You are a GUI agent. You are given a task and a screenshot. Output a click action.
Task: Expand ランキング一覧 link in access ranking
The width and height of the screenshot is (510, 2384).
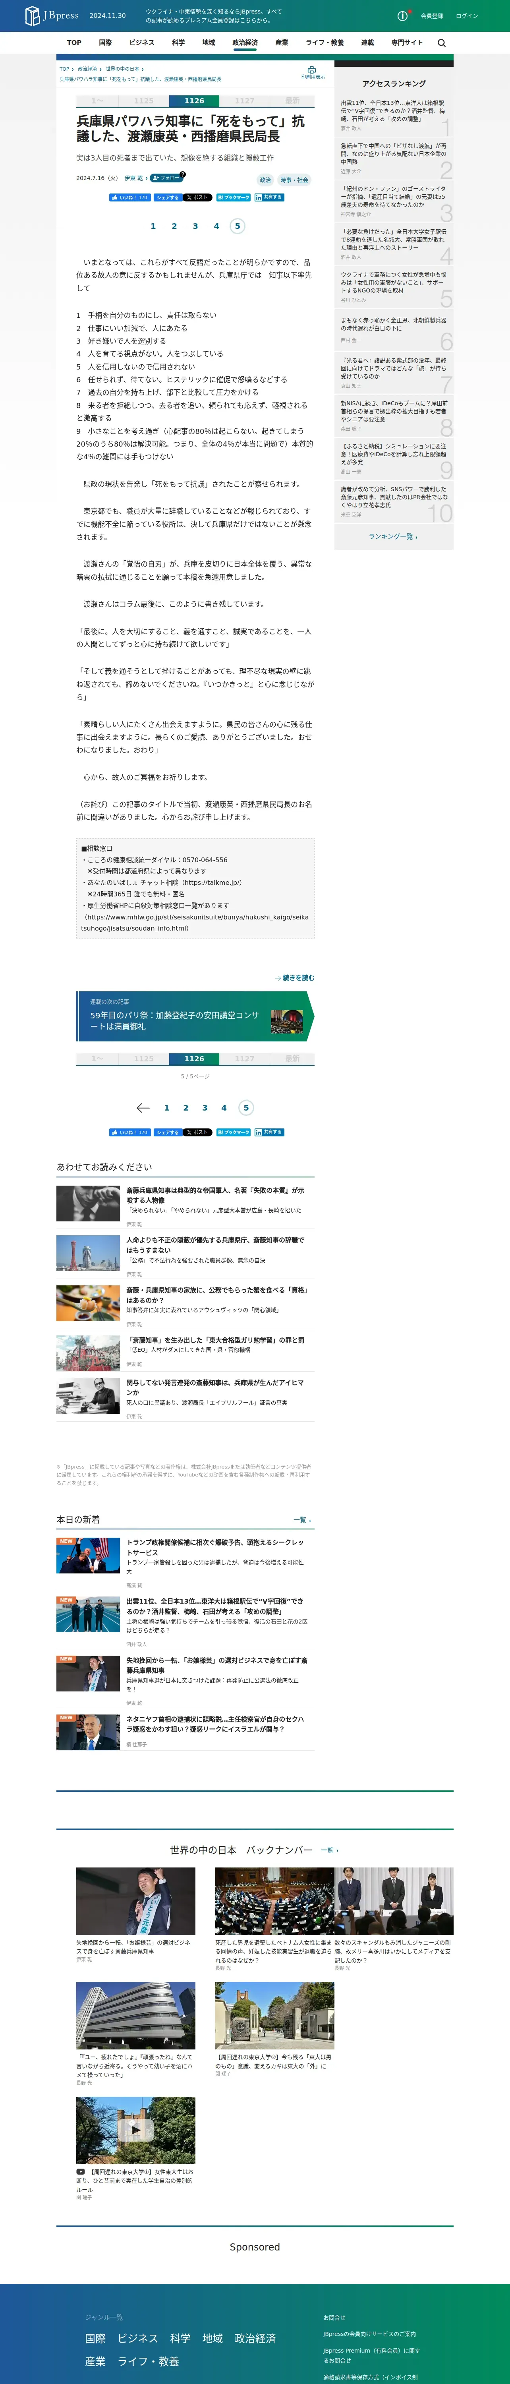click(x=392, y=537)
